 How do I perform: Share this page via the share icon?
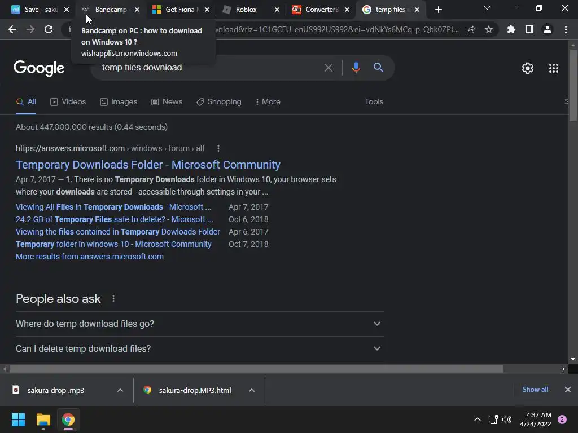471,29
